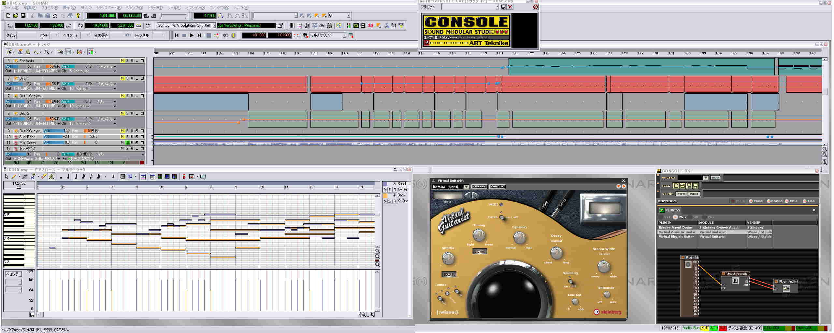
Task: Open the ヘルプ(H) menu
Action: point(241,7)
